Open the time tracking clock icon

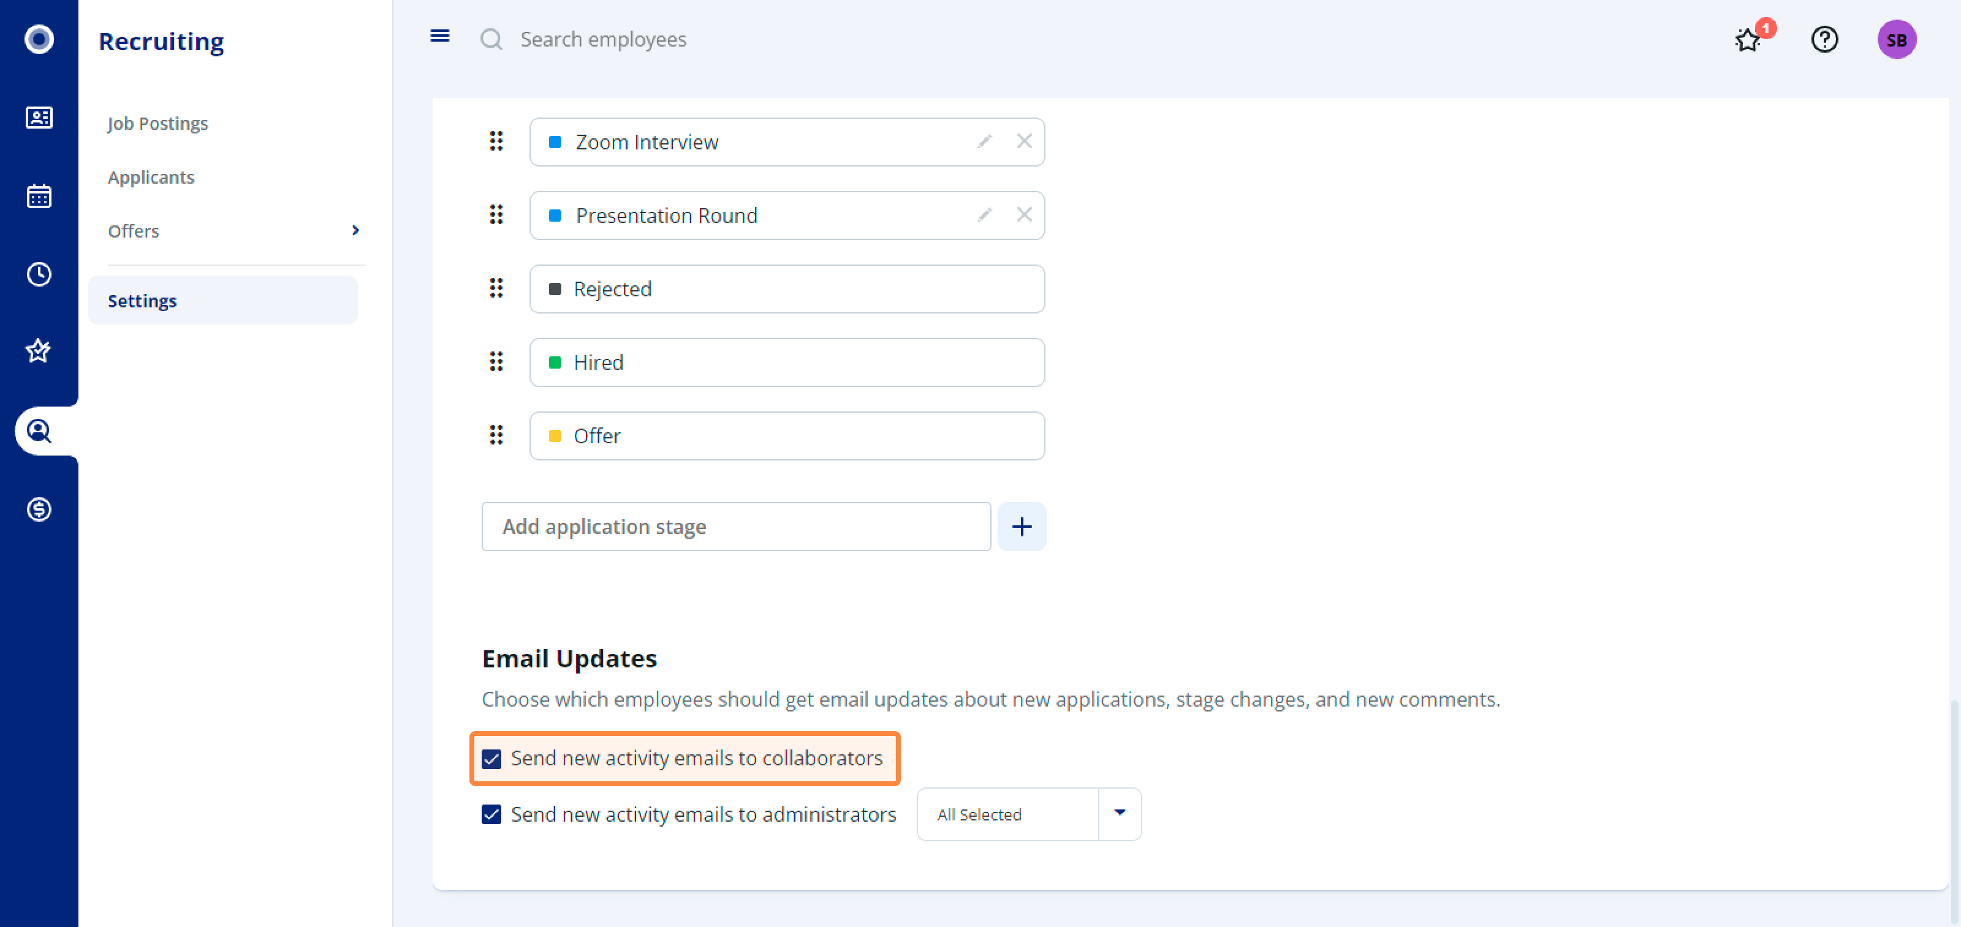coord(39,274)
